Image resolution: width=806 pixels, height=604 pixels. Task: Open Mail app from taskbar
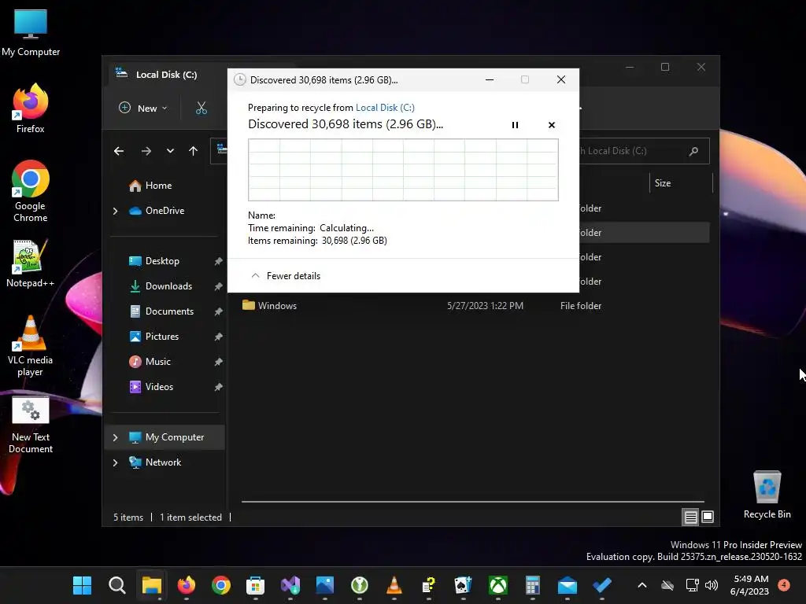[x=568, y=585]
